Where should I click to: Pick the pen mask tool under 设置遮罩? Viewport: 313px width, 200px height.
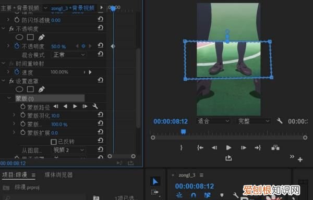pyautogui.click(x=41, y=89)
